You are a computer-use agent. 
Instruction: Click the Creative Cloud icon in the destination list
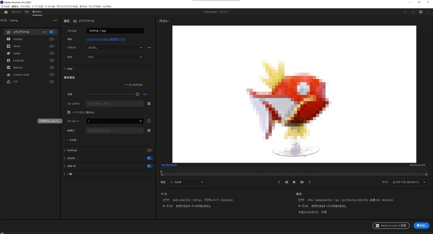(9, 75)
